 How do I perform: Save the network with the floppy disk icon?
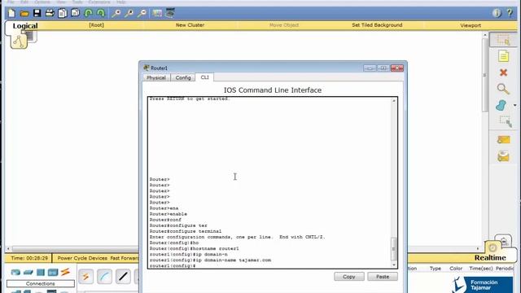coord(37,13)
